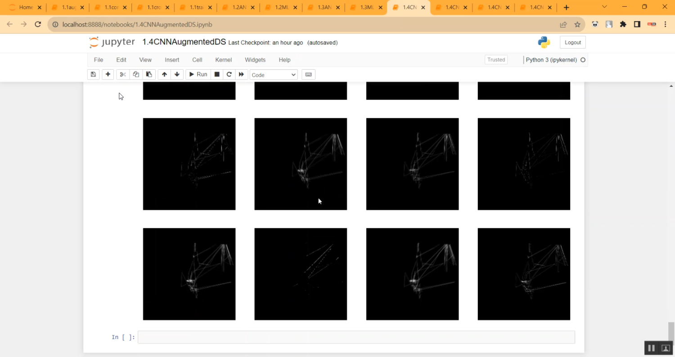Open the Help menu
This screenshot has width=675, height=357.
pyautogui.click(x=284, y=60)
